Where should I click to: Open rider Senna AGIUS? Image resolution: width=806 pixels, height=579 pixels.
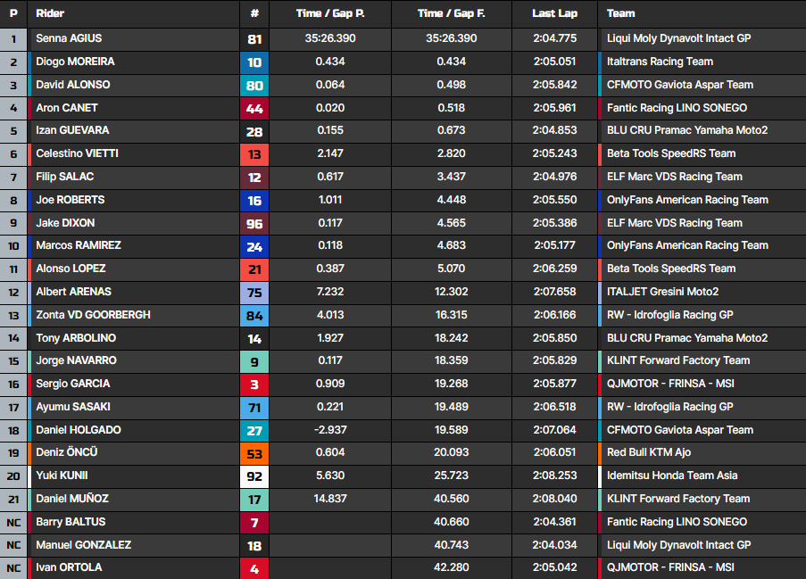pos(70,38)
